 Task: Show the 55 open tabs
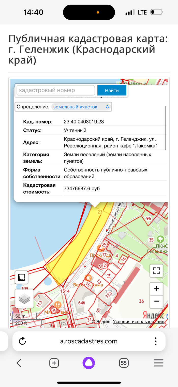tap(124, 363)
